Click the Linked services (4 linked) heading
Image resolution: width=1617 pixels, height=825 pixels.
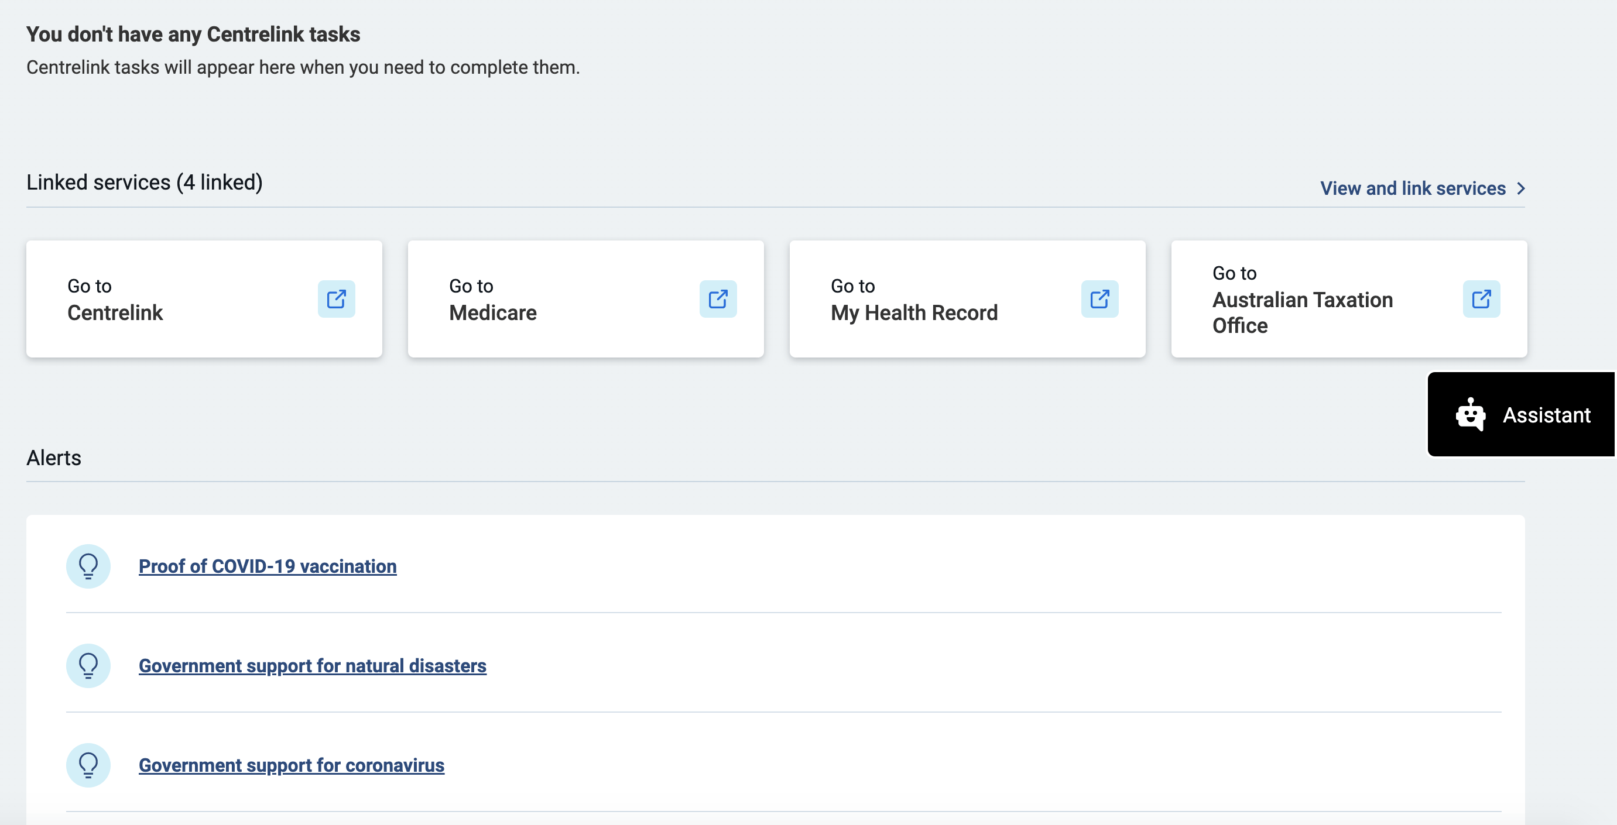tap(145, 183)
